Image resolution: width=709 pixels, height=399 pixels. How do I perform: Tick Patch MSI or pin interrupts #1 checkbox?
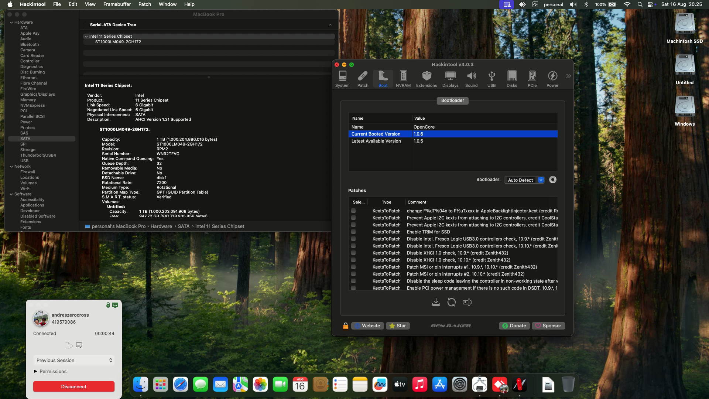pyautogui.click(x=353, y=267)
